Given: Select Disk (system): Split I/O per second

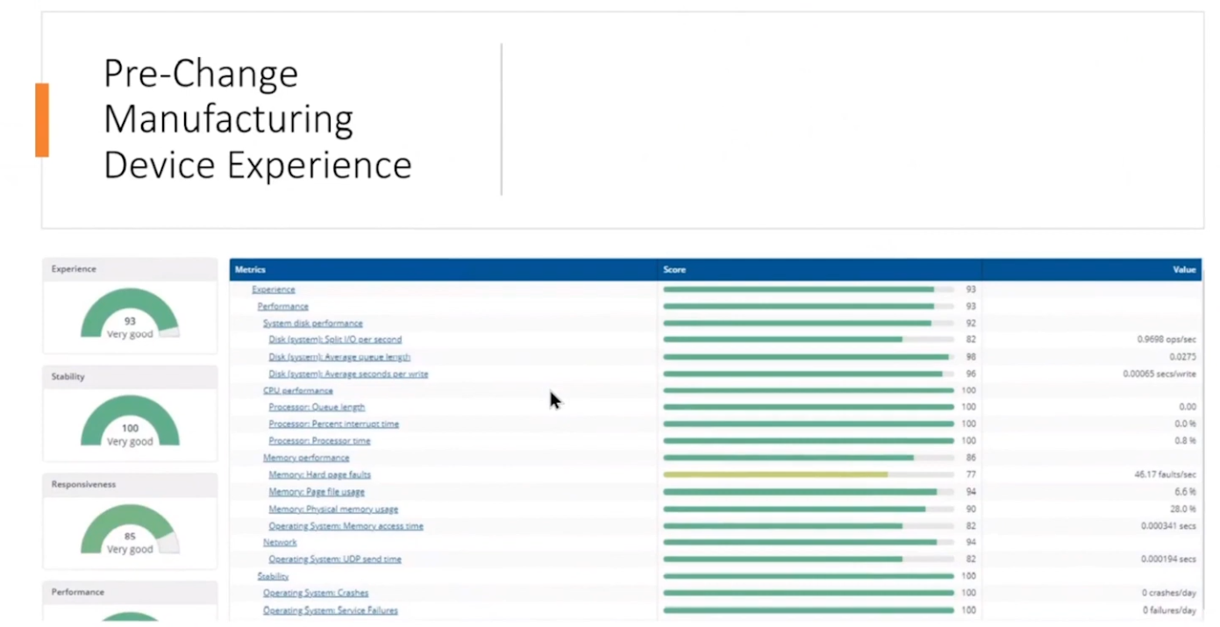Looking at the screenshot, I should coord(335,339).
